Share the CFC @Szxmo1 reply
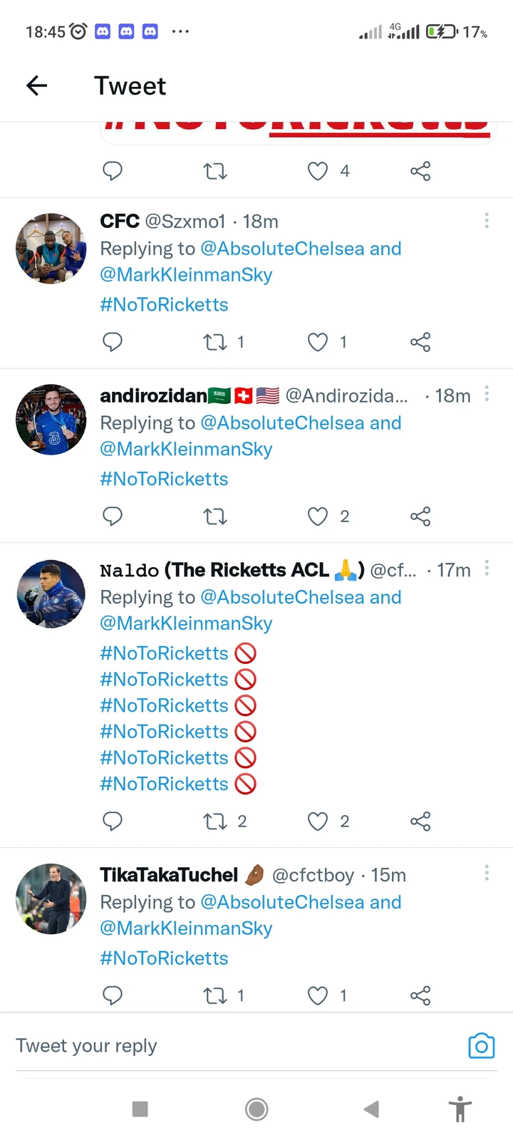Viewport: 513px width, 1140px height. (420, 342)
